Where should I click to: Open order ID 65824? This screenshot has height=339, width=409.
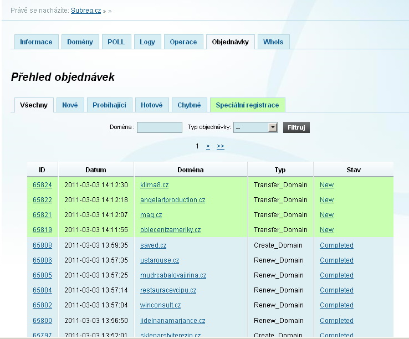(x=42, y=185)
